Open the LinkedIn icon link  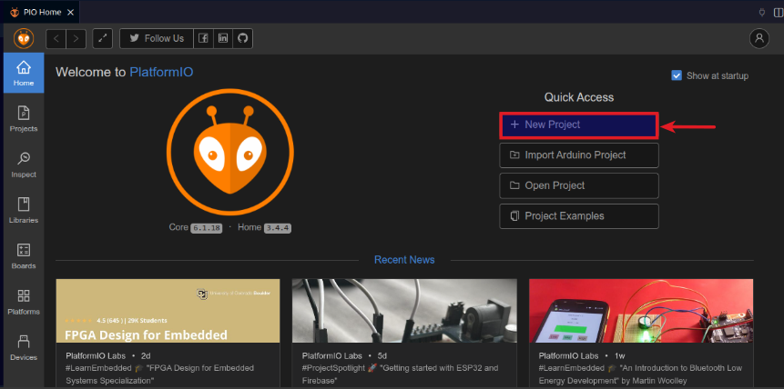223,38
